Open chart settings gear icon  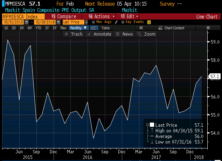[x=208, y=28]
